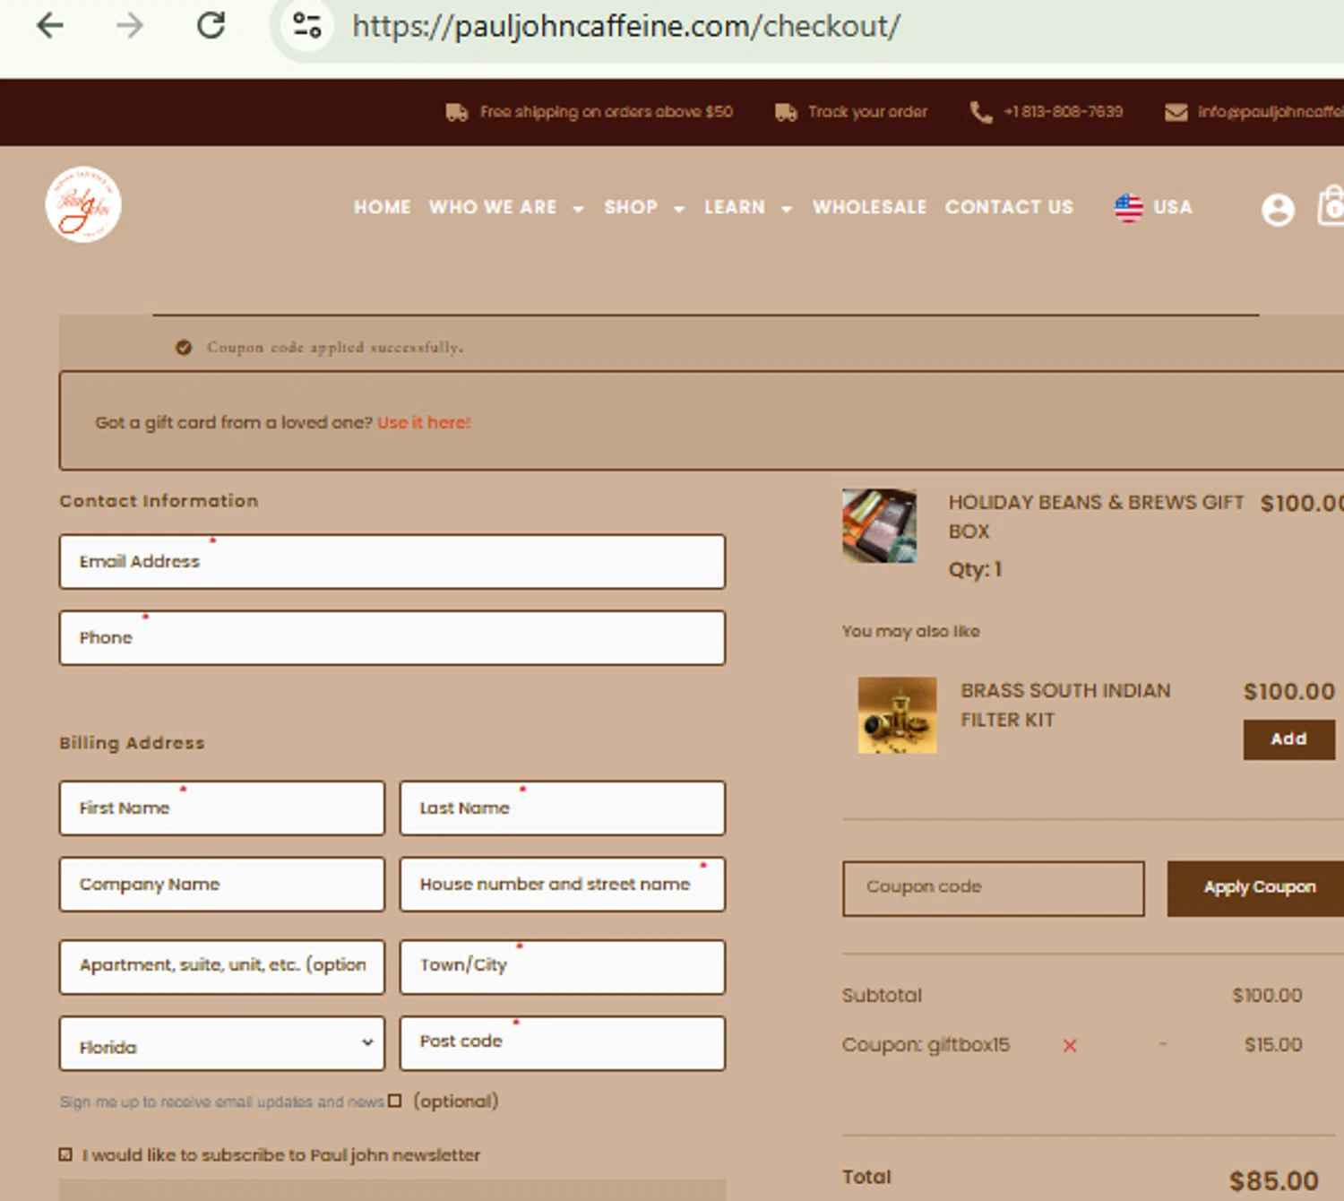
Task: Tick the email updates and news checkbox
Action: pos(394,1101)
